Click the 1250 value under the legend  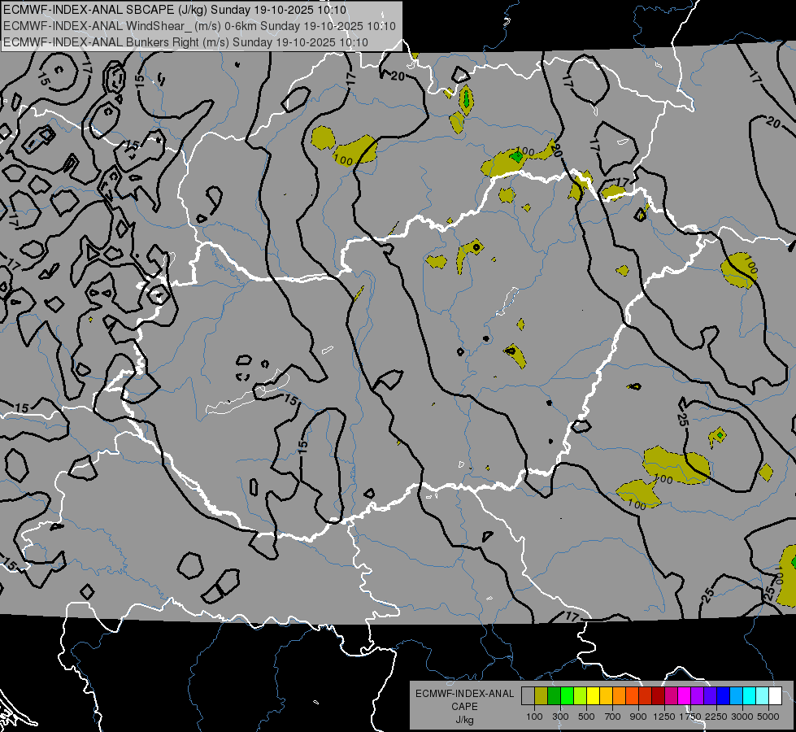(x=664, y=717)
